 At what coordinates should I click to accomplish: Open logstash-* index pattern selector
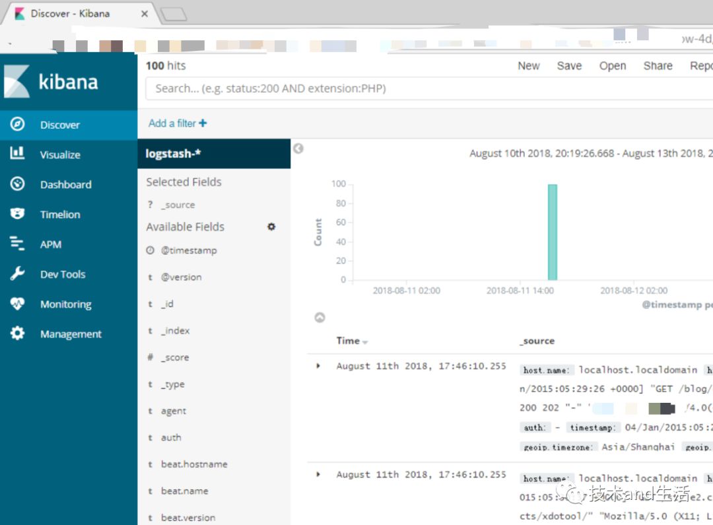[214, 154]
